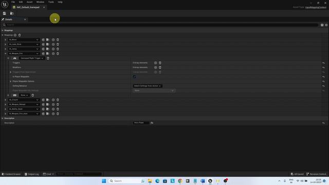The image size is (329, 185).
Task: Add key binding to IA_Jump row
Action: [53, 49]
